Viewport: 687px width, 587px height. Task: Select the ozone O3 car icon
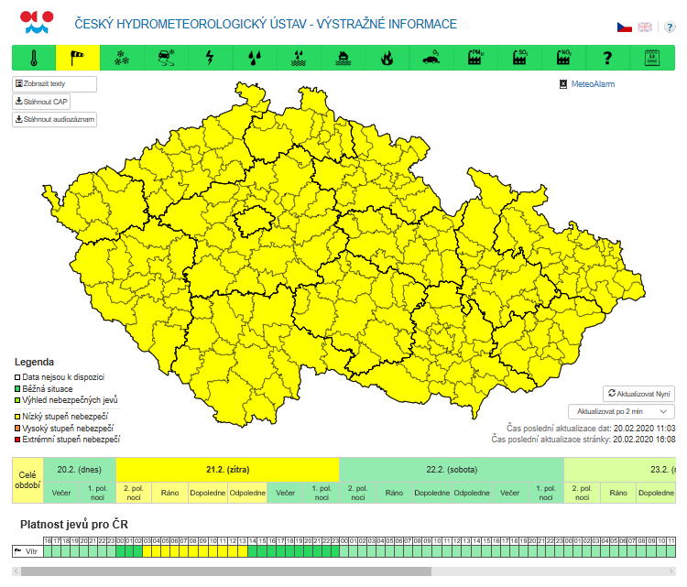click(431, 58)
